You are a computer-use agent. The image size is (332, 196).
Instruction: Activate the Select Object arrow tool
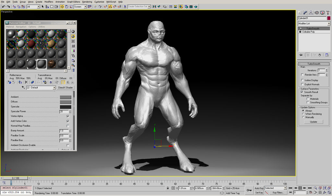[42, 6]
